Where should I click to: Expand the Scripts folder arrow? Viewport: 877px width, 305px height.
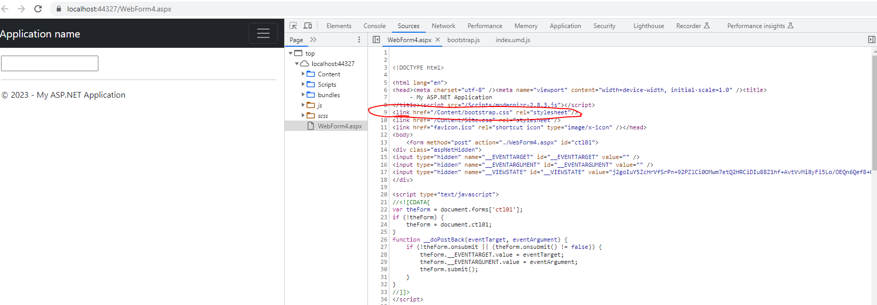(x=303, y=85)
